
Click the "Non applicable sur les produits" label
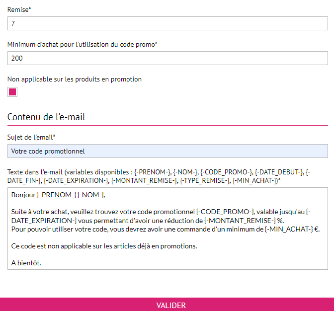click(75, 79)
